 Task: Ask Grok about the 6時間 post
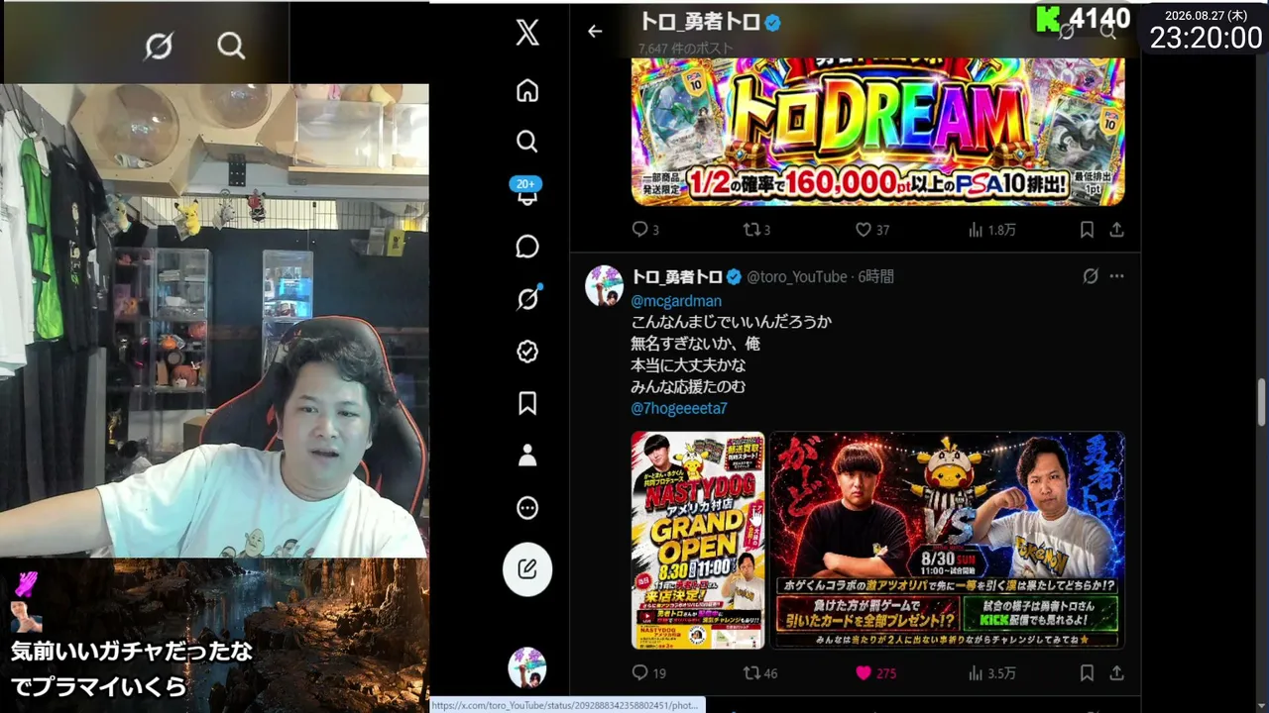pos(1091,276)
